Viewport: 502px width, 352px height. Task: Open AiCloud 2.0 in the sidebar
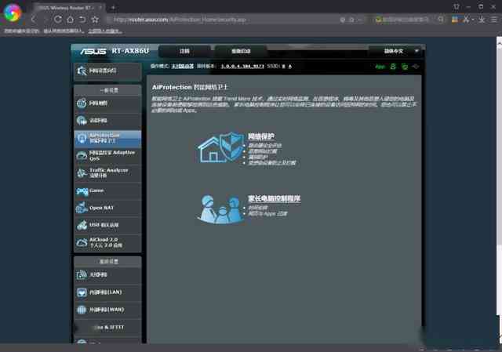tap(107, 242)
